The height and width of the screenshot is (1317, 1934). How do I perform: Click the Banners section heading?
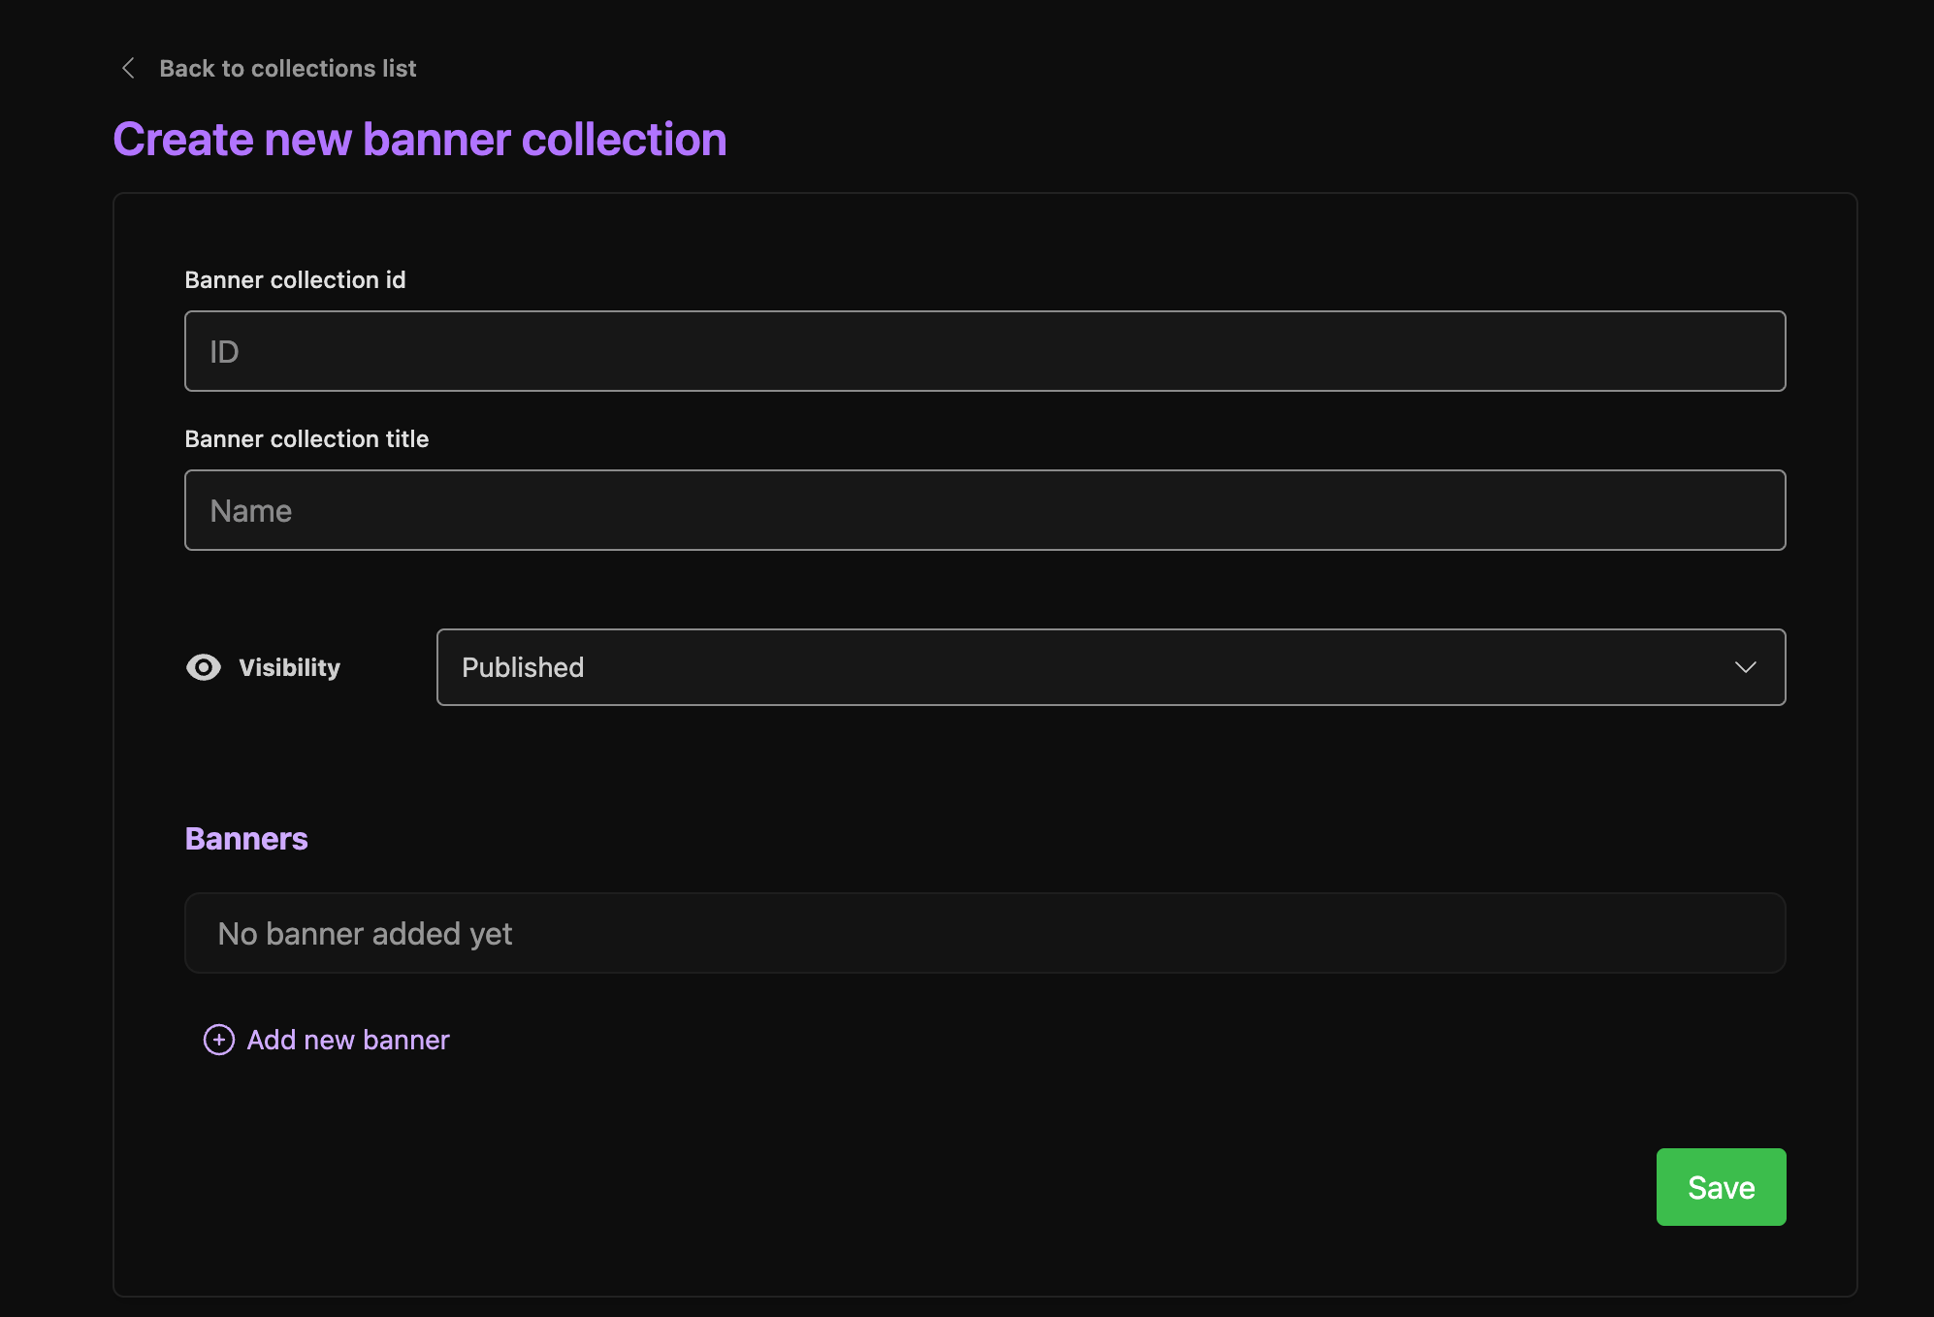click(246, 839)
